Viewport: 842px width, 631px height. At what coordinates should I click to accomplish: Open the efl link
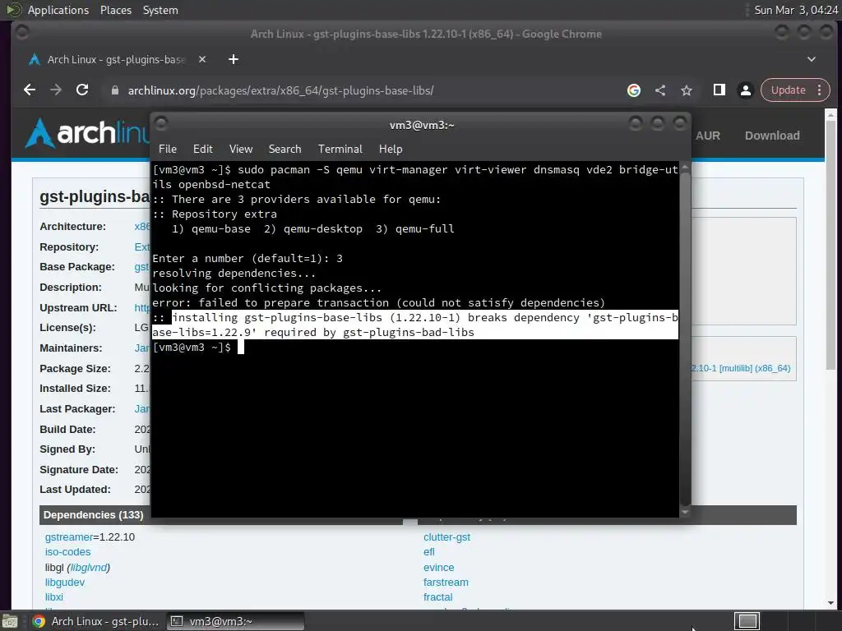[x=429, y=552]
